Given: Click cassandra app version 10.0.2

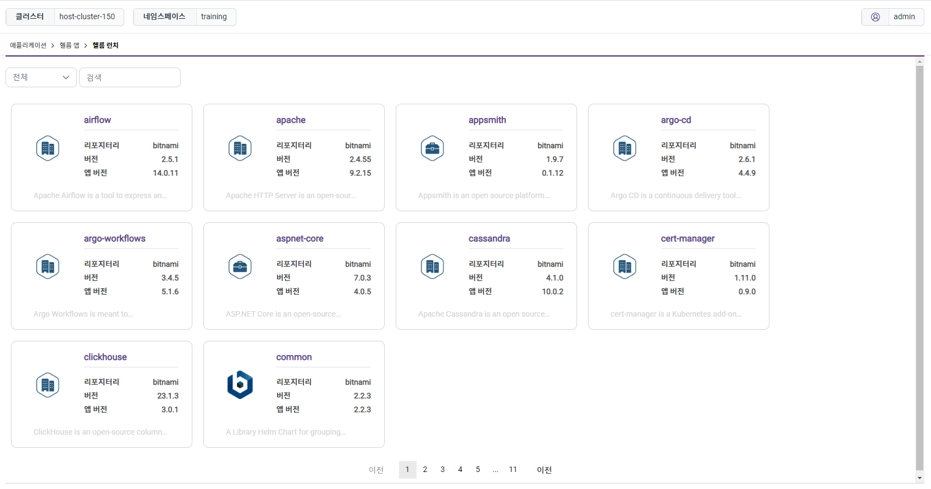Looking at the screenshot, I should (552, 291).
